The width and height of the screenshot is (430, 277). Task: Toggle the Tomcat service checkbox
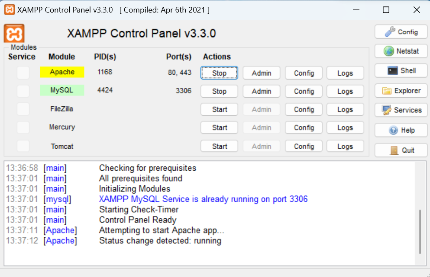pyautogui.click(x=23, y=146)
